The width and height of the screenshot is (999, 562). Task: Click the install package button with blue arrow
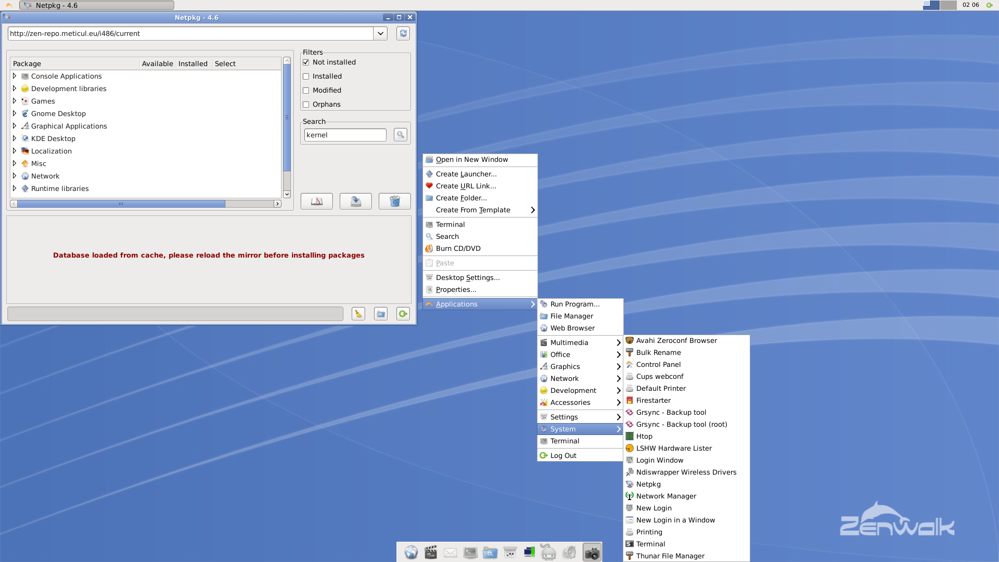(x=355, y=201)
